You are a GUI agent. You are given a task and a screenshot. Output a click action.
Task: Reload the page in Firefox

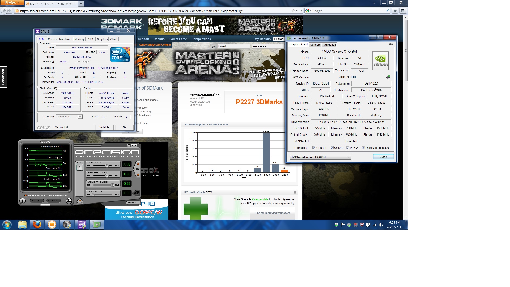coord(301,11)
